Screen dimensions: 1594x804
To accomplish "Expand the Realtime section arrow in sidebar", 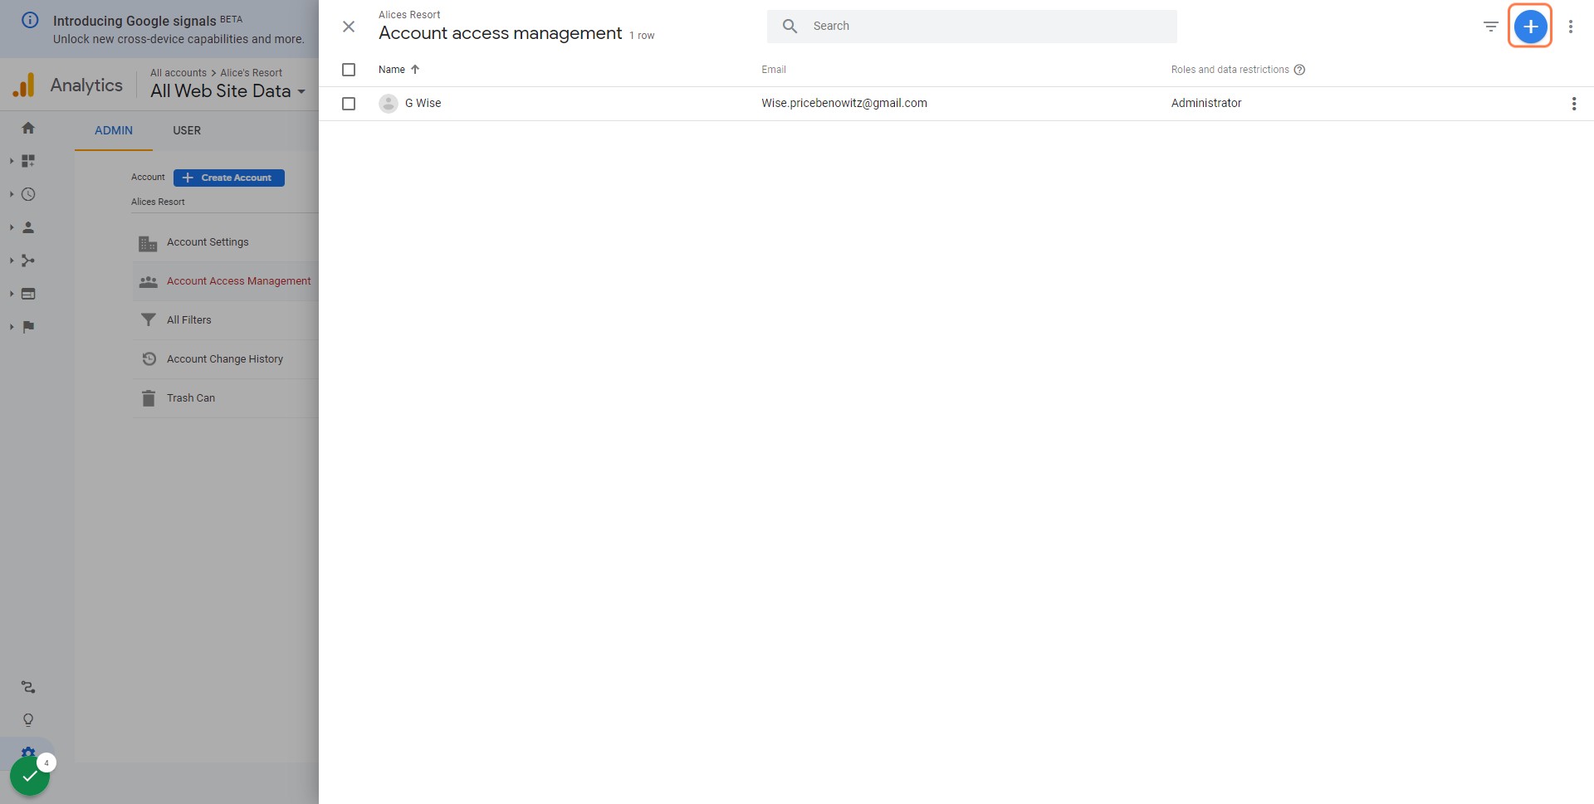I will 12,194.
